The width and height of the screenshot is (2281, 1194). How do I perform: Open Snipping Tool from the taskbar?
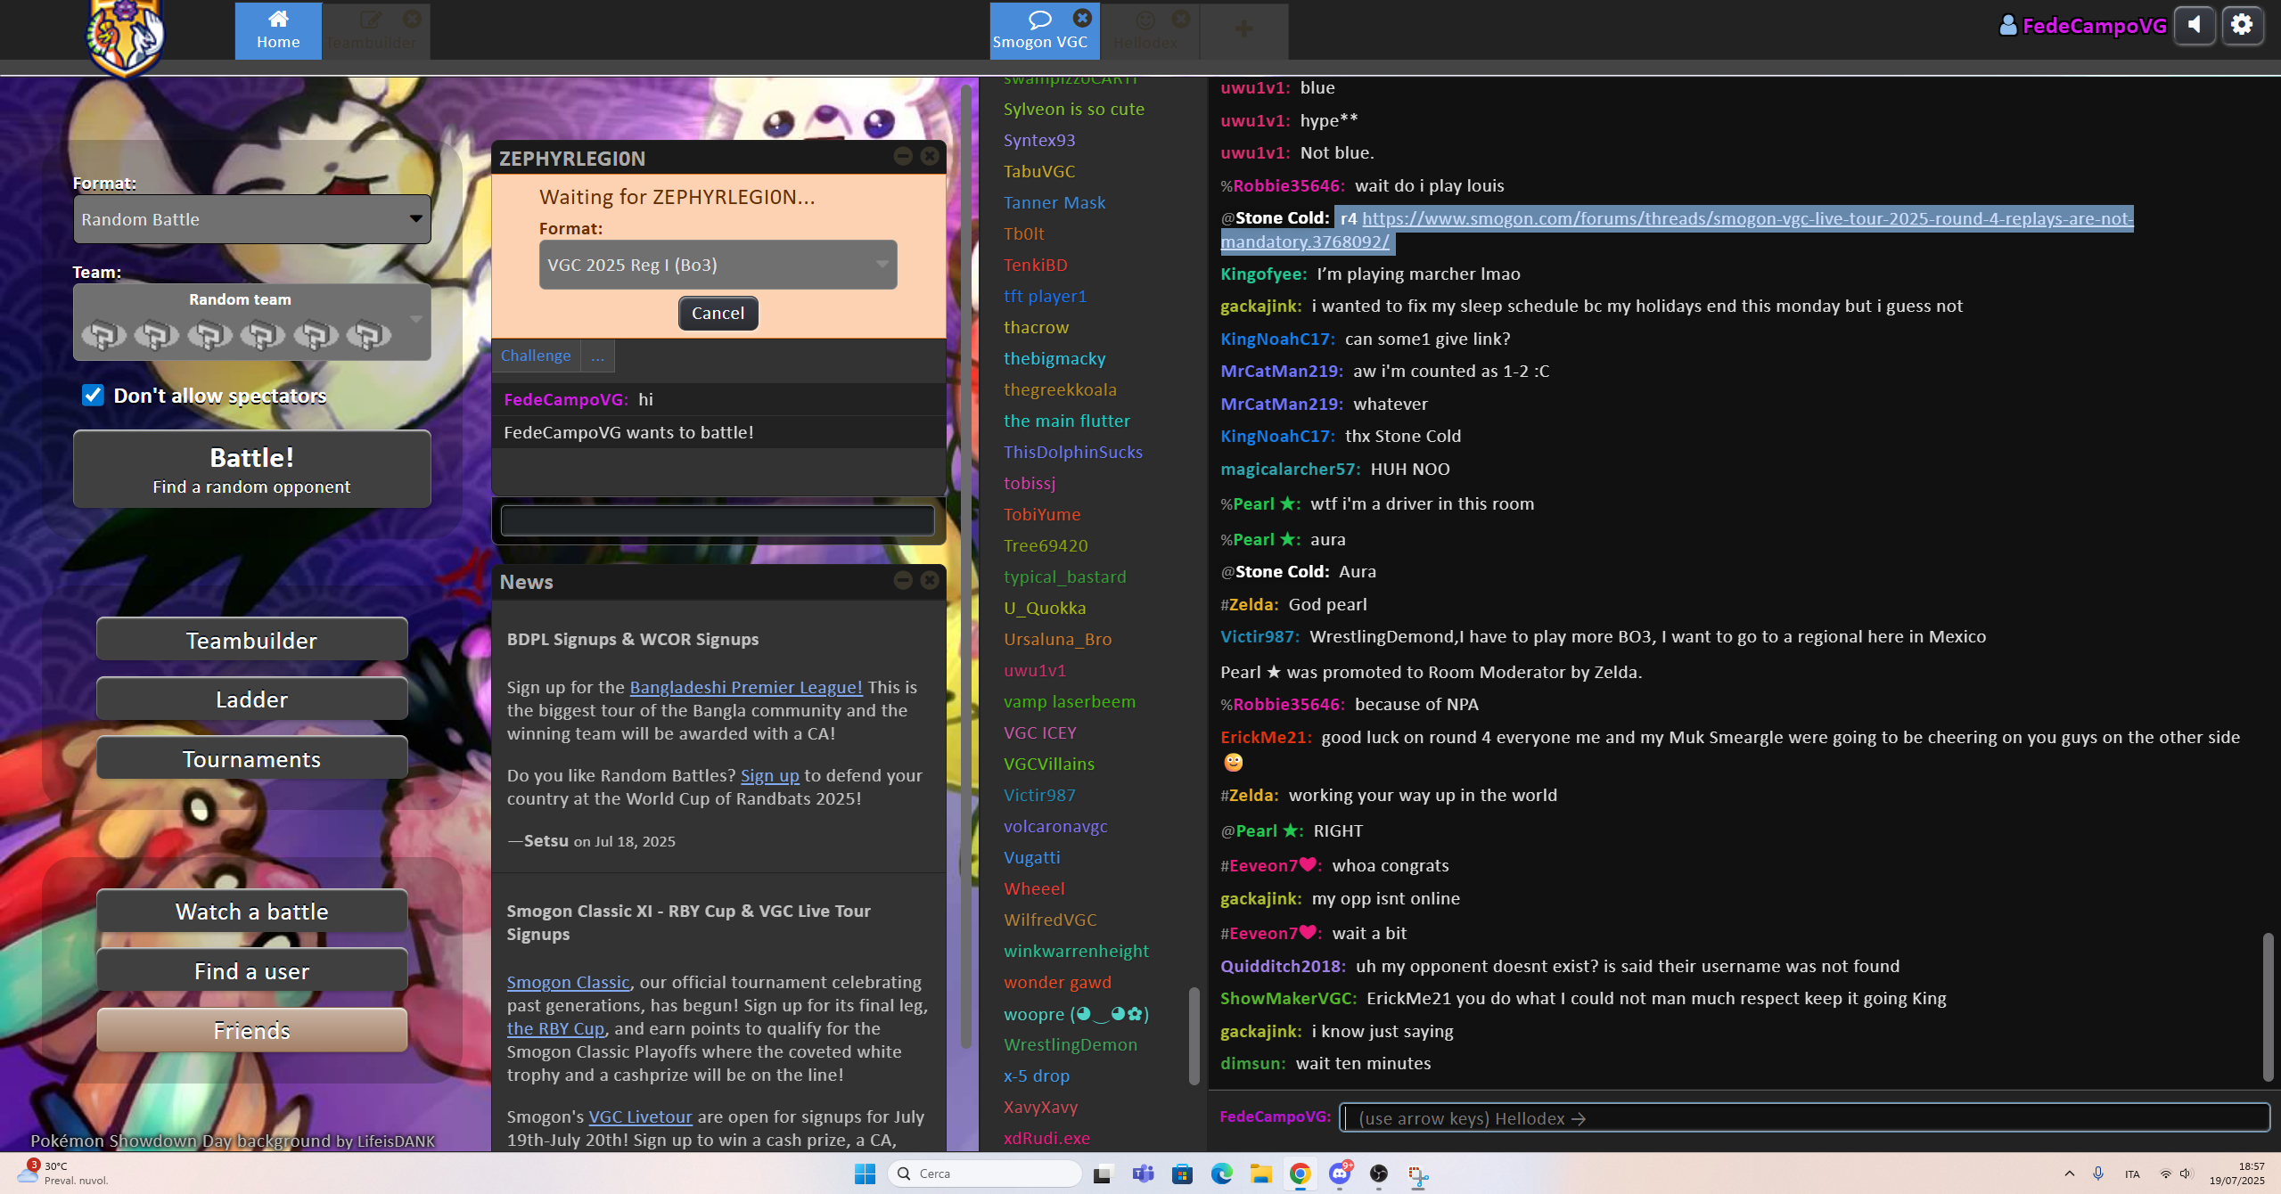1418,1174
